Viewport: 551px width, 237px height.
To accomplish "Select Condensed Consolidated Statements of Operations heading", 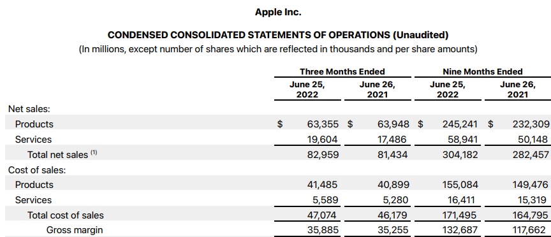I will click(x=278, y=35).
